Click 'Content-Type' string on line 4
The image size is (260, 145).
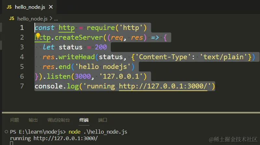[163, 57]
